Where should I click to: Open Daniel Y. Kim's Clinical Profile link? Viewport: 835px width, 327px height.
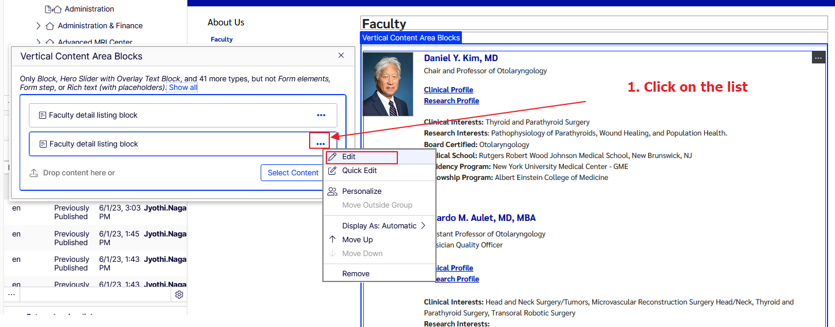448,89
